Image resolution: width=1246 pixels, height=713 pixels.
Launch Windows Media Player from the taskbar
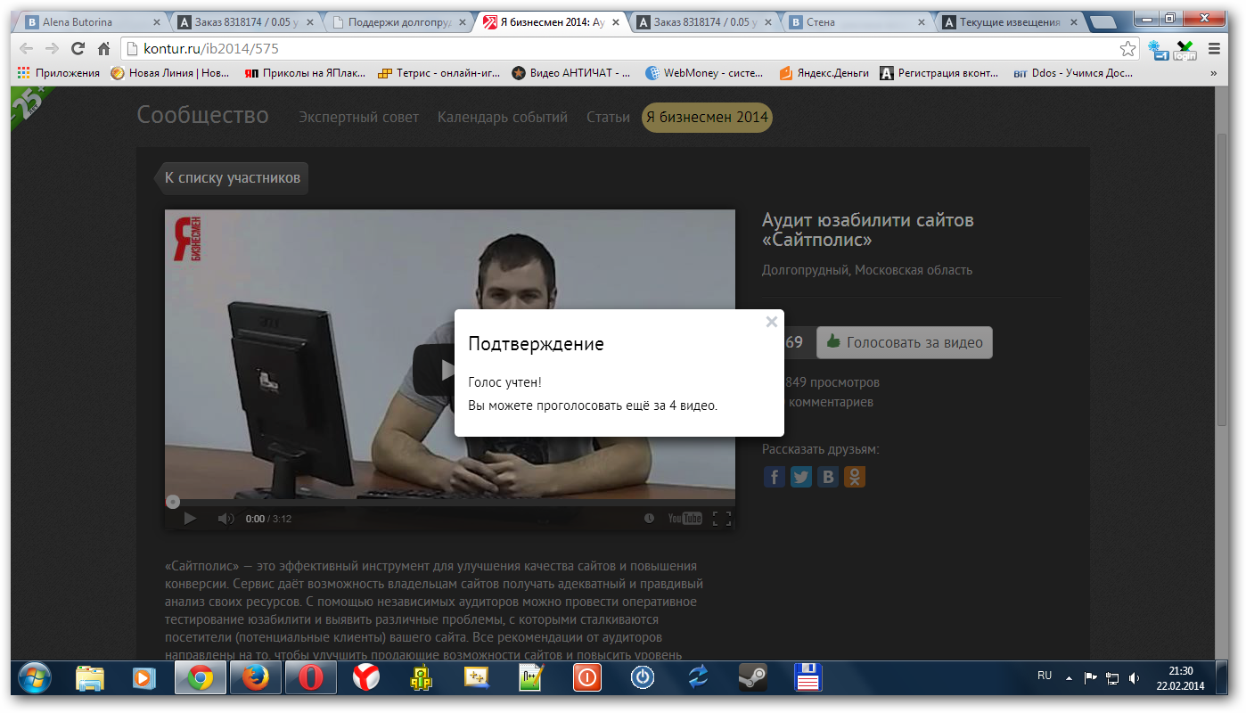[143, 679]
